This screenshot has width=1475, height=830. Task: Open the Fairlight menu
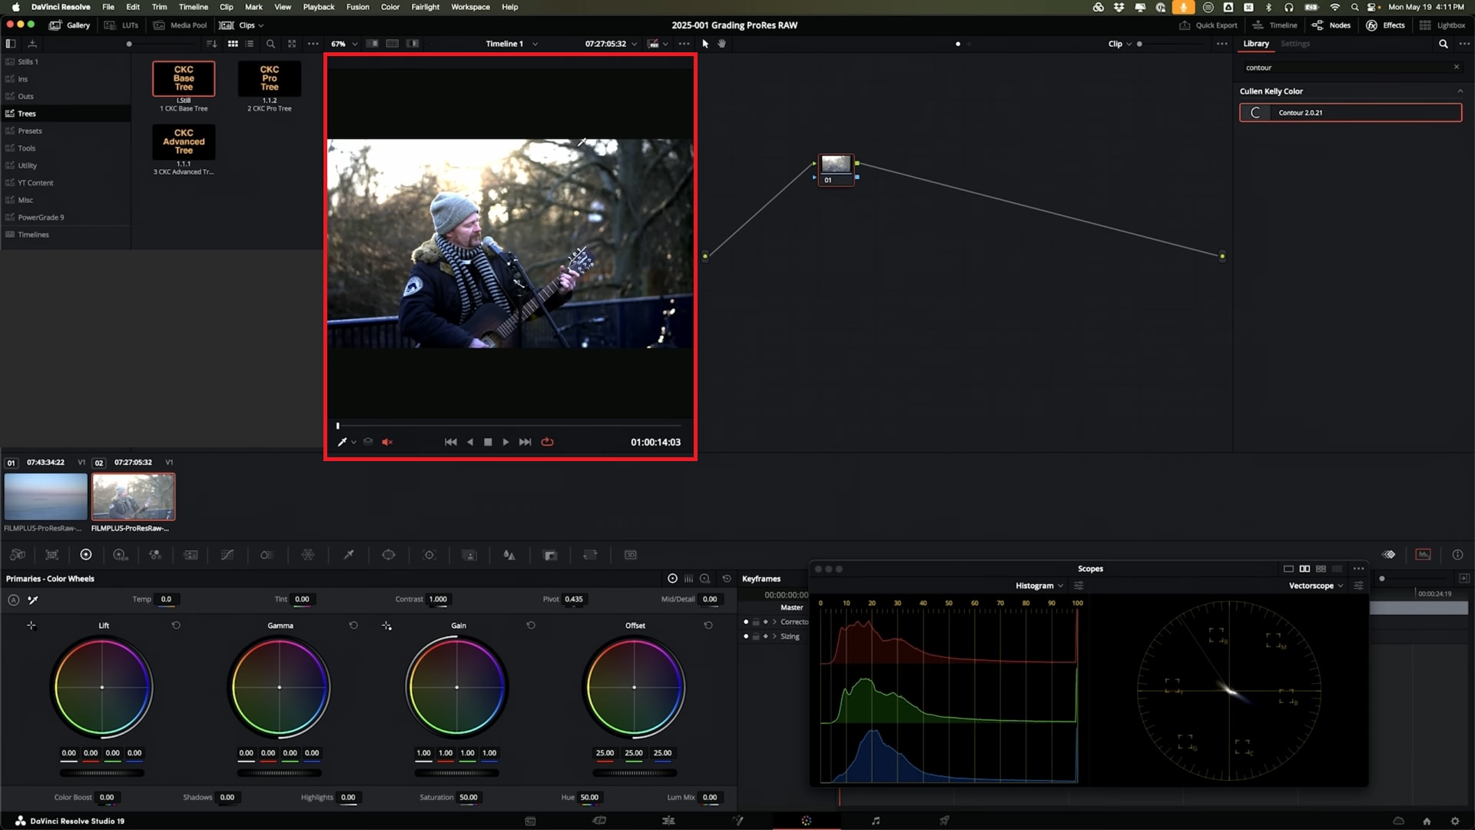426,7
